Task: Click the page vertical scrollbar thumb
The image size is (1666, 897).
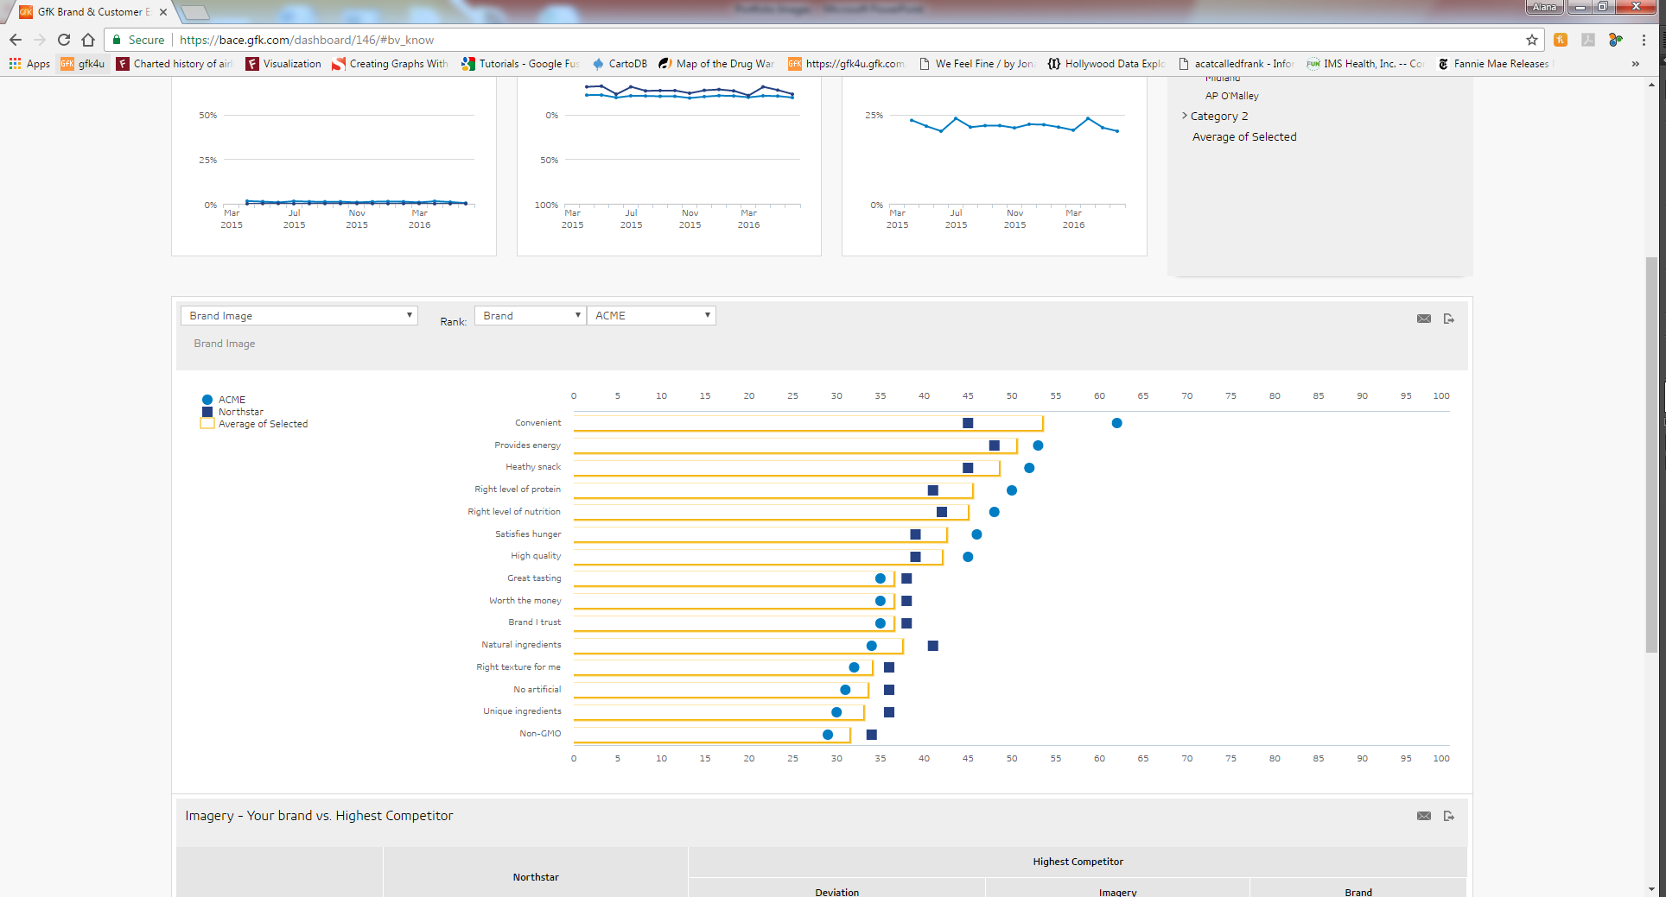Action: tap(1651, 455)
